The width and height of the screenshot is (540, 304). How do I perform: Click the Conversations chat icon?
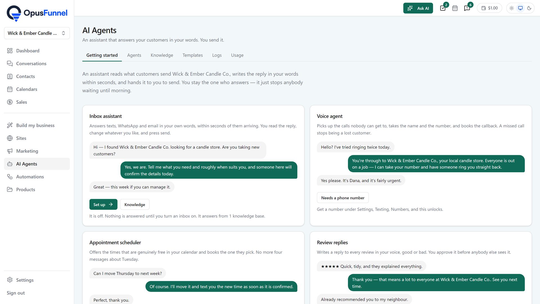pyautogui.click(x=10, y=64)
